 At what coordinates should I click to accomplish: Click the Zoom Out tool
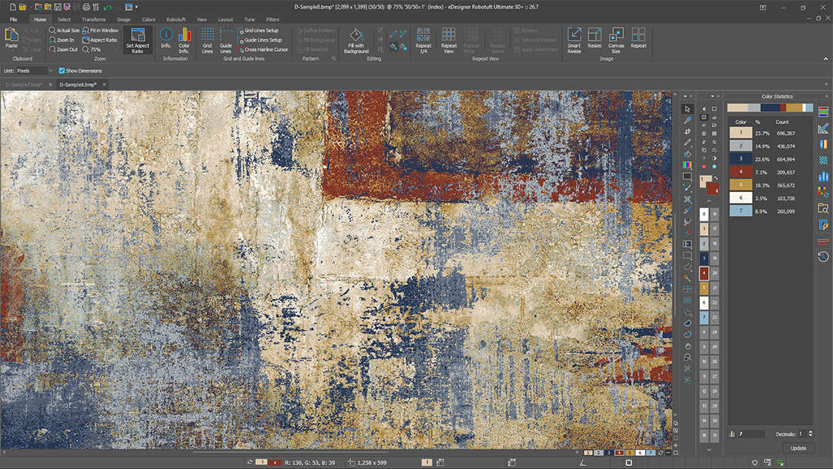coord(63,49)
